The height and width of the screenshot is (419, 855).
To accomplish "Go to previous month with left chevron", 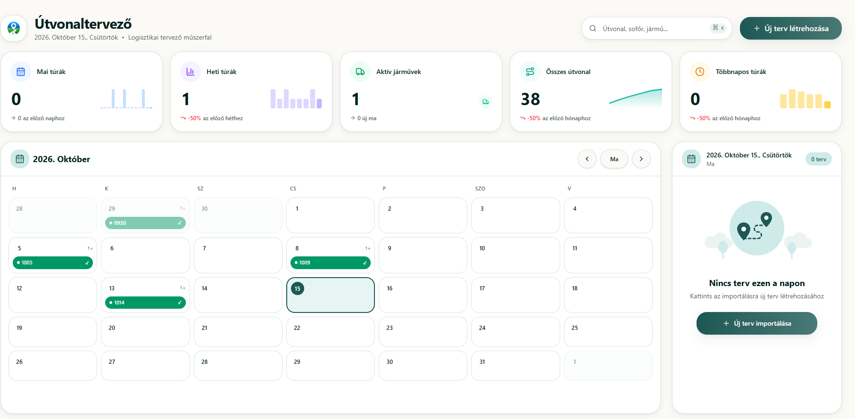I will [587, 159].
